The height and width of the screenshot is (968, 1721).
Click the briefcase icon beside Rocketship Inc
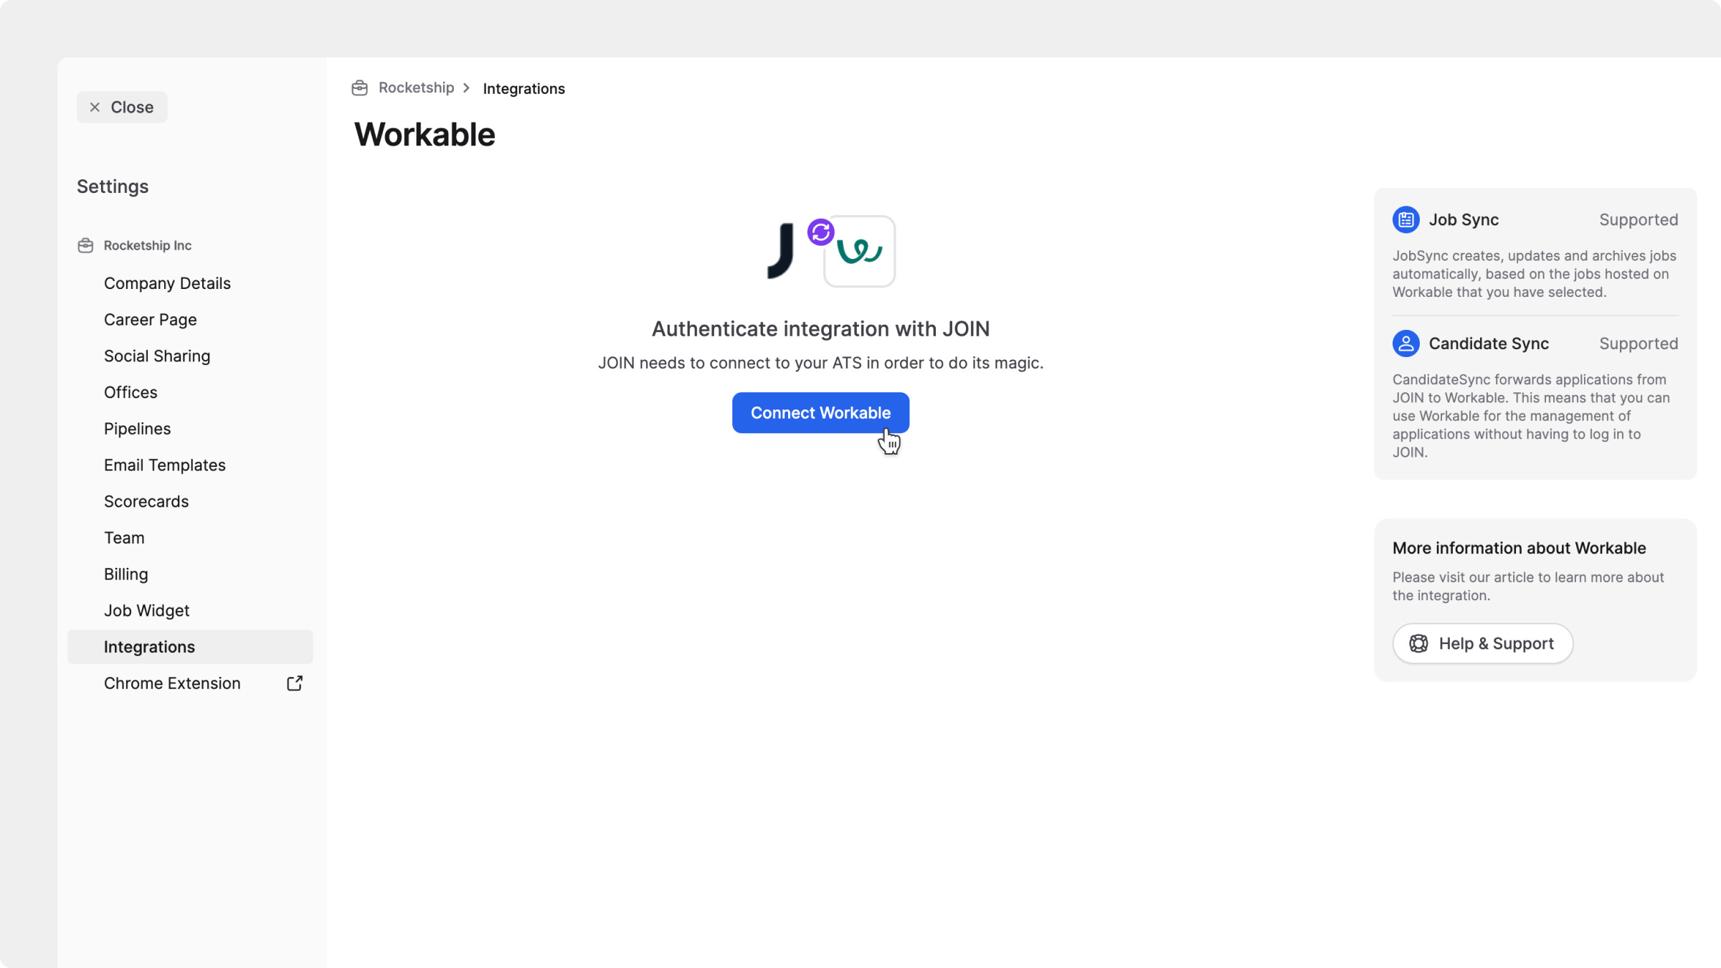tap(85, 245)
